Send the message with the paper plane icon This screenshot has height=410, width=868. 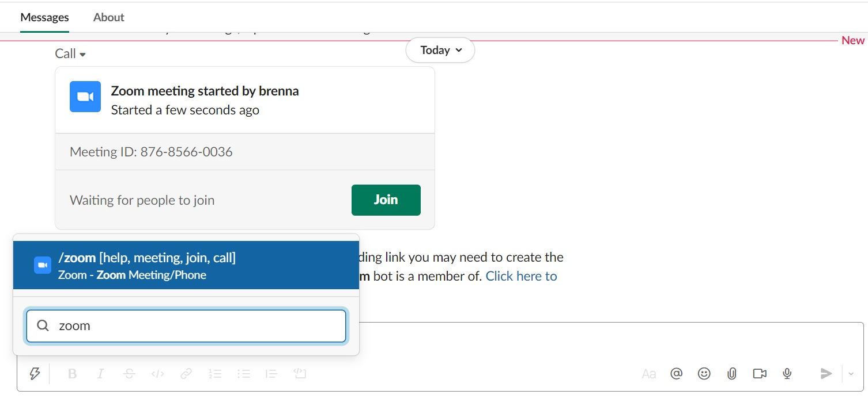pyautogui.click(x=826, y=373)
